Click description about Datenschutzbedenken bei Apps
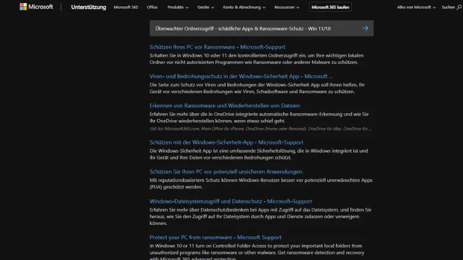Image resolution: width=463 pixels, height=260 pixels. [x=261, y=216]
